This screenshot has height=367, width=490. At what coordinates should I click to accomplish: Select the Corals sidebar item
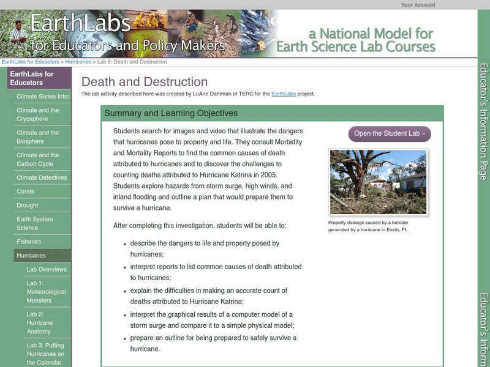point(42,191)
